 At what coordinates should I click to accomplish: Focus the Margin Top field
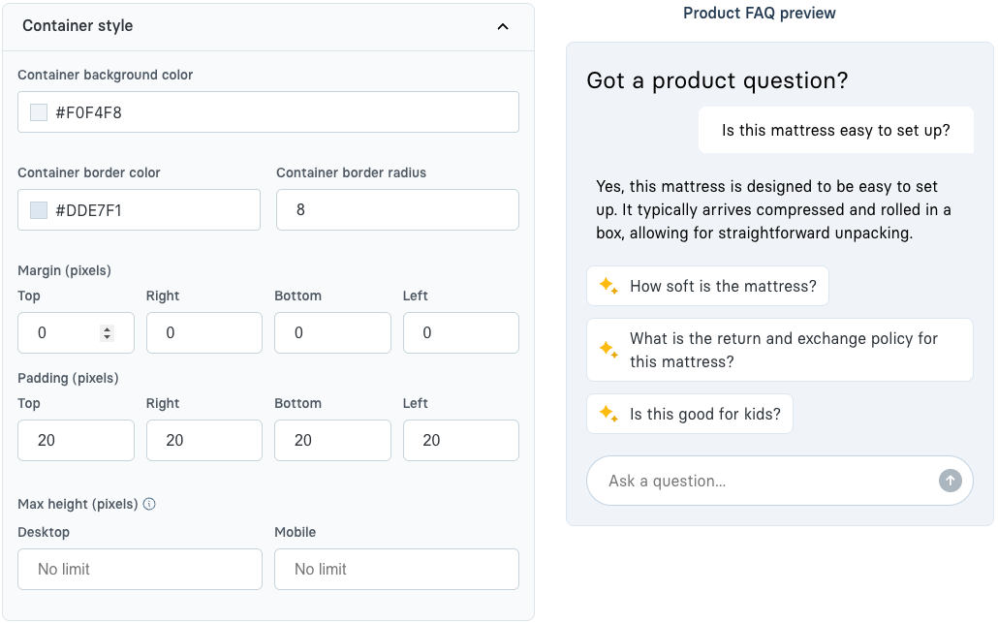(x=76, y=333)
